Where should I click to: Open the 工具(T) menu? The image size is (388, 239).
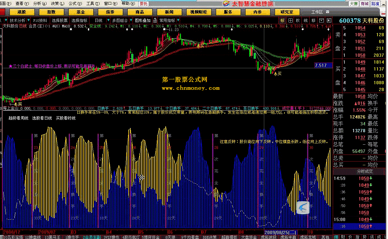tap(93, 4)
